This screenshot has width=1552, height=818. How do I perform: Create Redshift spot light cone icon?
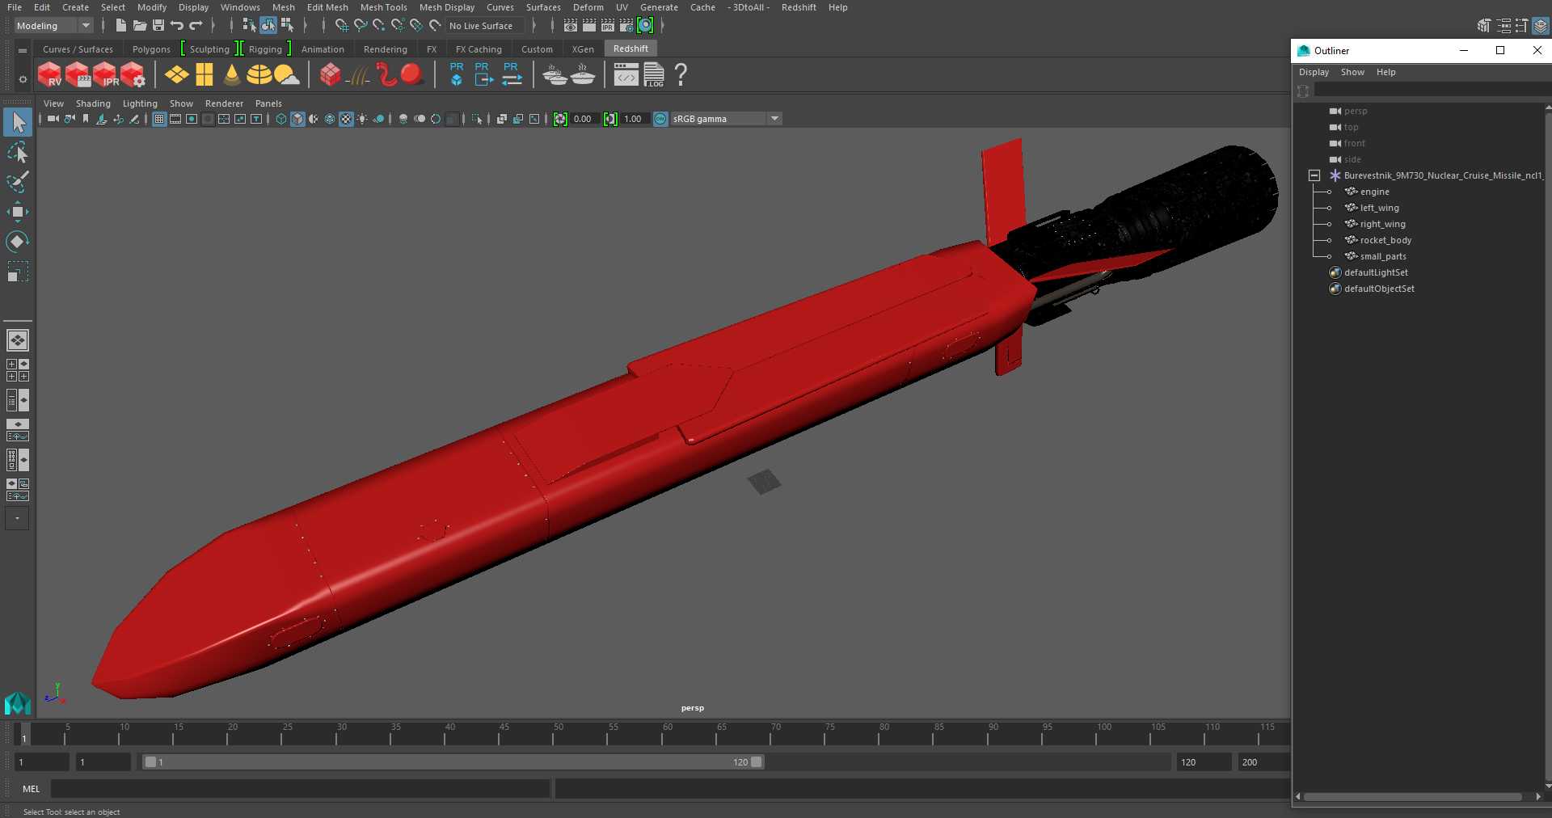[232, 75]
